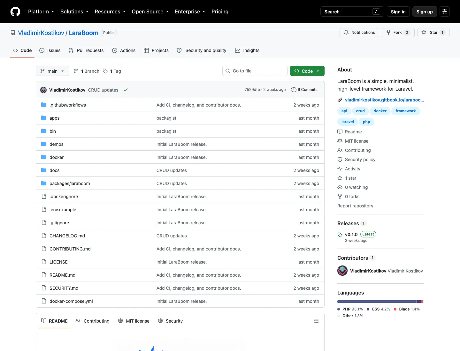The width and height of the screenshot is (460, 351).
Task: Open the 1 Branch link
Action: coord(87,71)
